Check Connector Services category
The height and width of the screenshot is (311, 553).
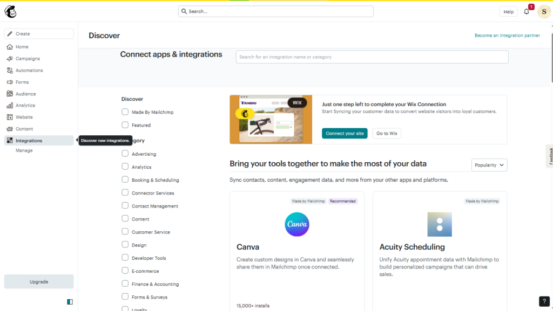coord(125,193)
